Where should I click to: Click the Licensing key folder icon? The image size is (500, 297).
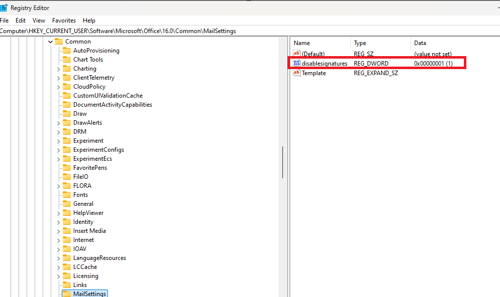pyautogui.click(x=67, y=275)
